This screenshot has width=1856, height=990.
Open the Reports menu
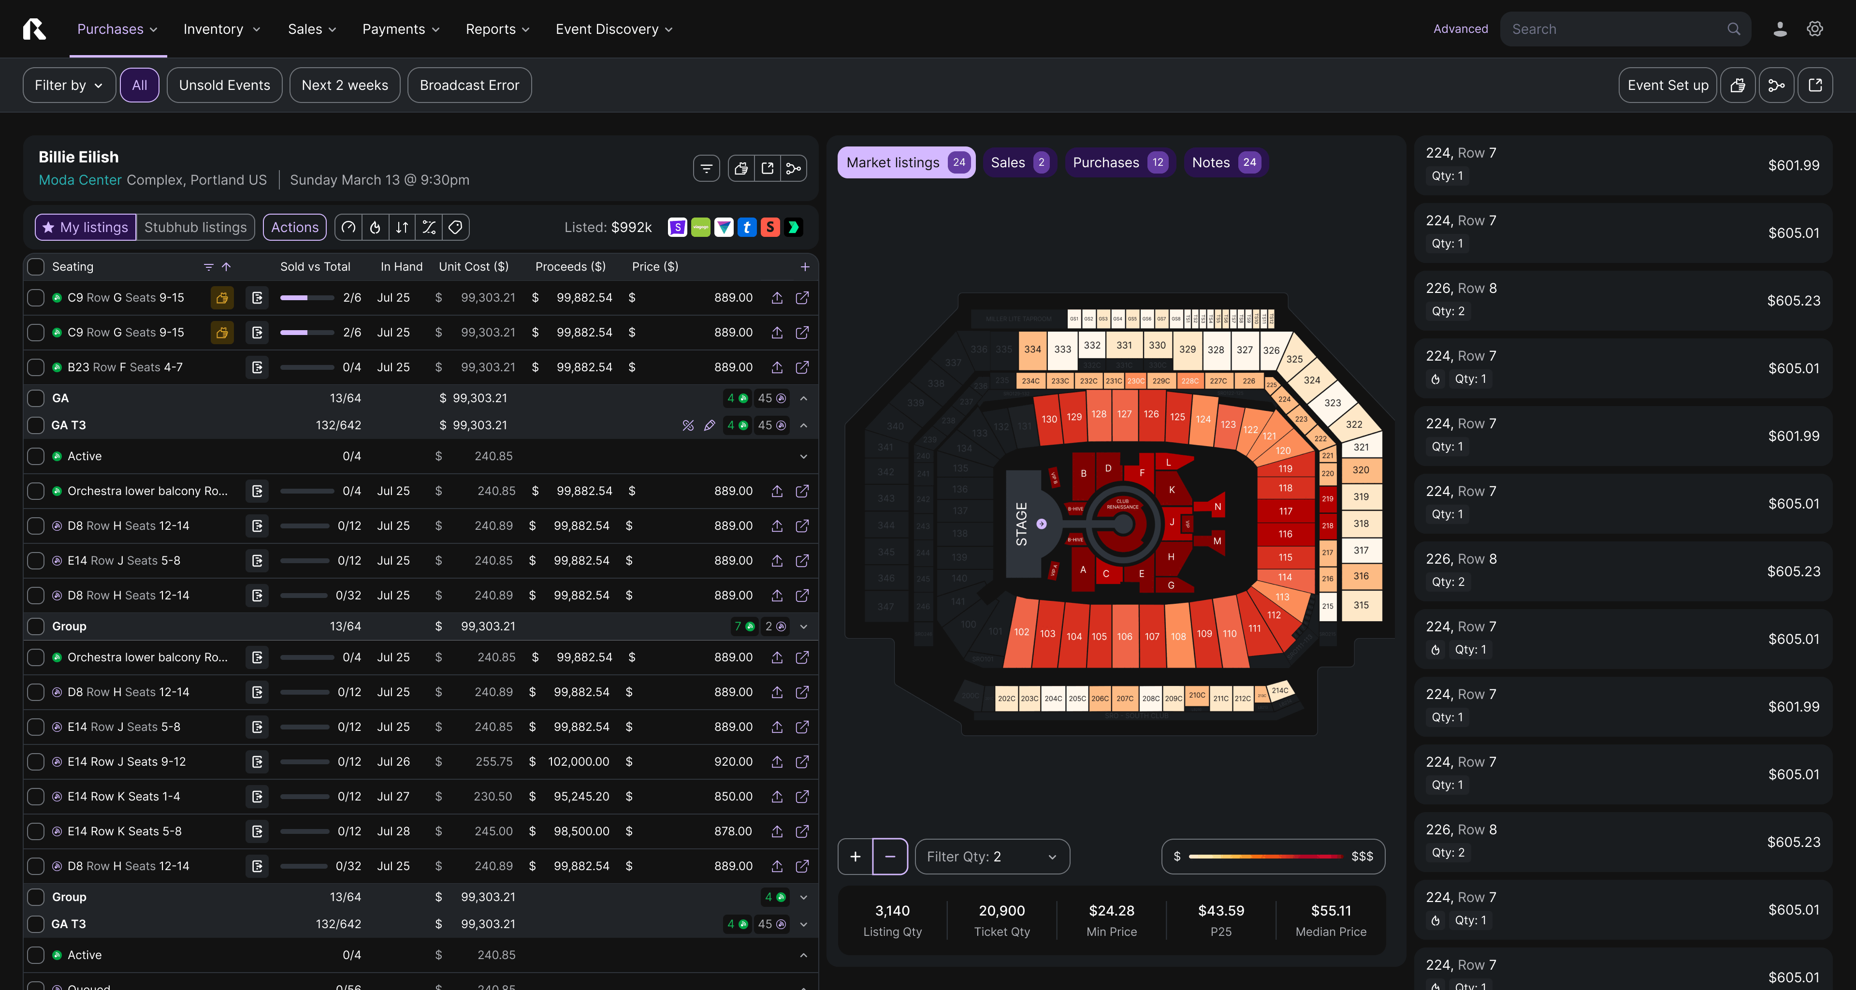tap(497, 29)
